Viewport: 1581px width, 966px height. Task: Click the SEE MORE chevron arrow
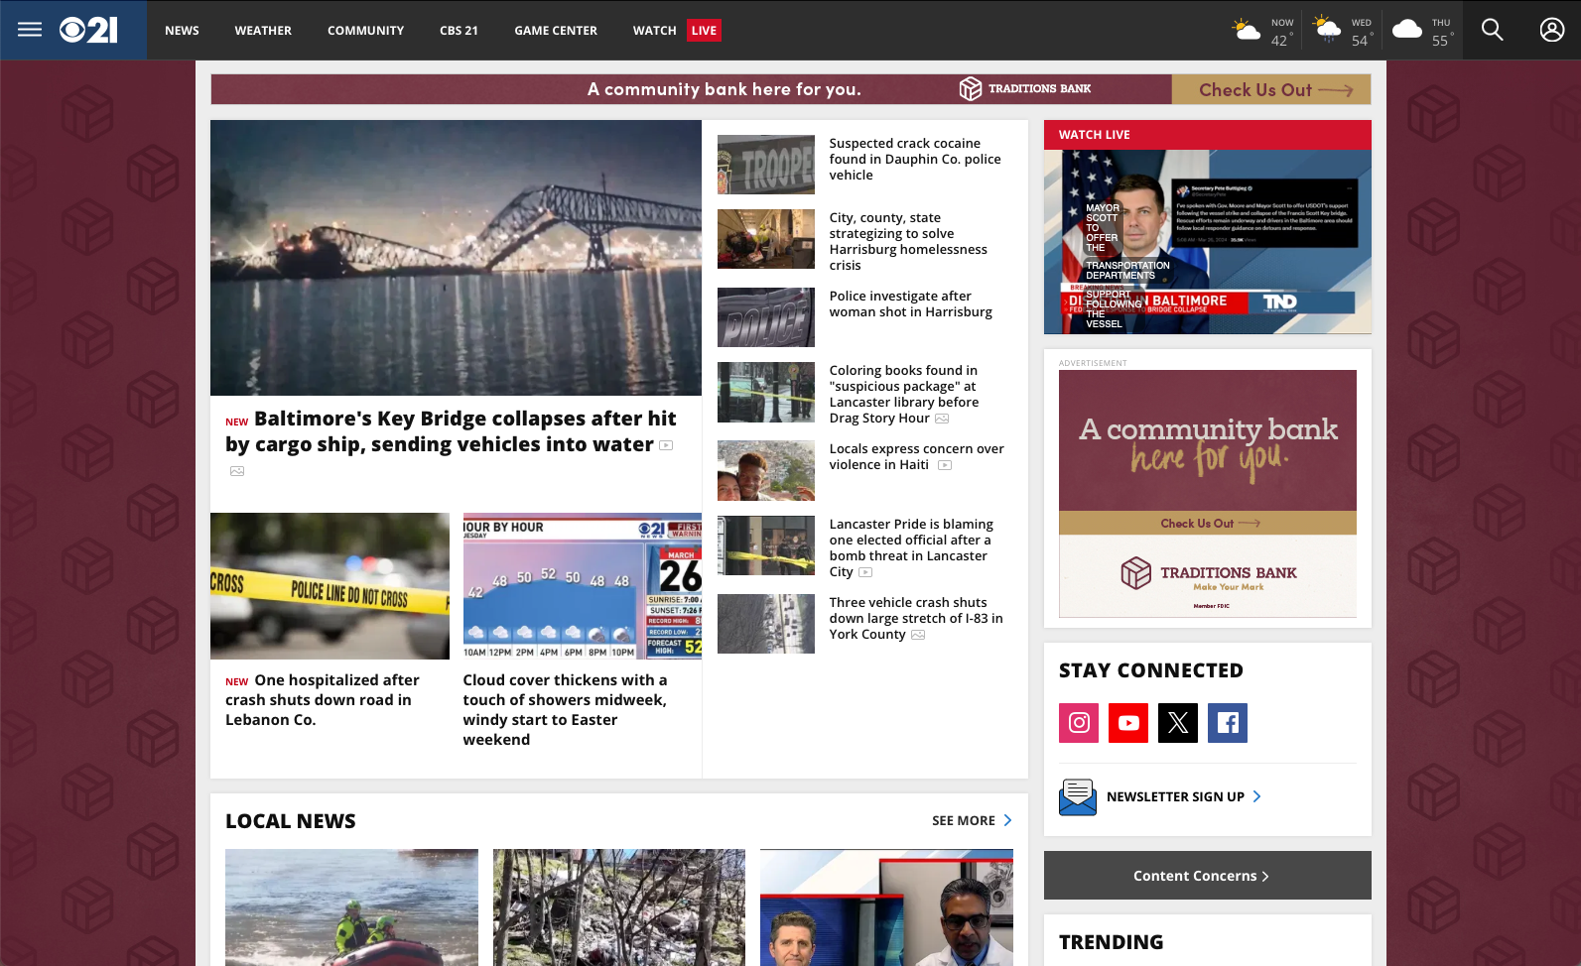click(x=1007, y=820)
